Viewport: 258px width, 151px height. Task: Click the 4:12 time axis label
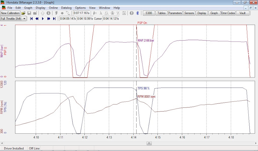[x=85, y=137]
